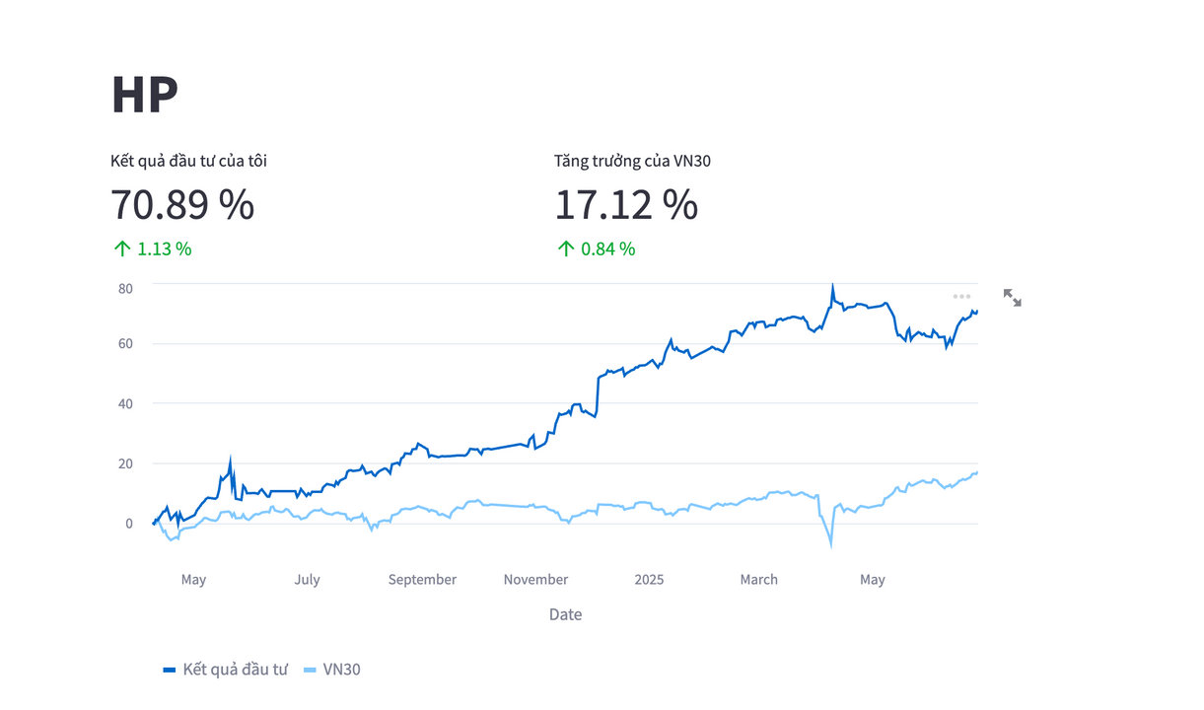The height and width of the screenshot is (710, 1204).
Task: Click the Tăng trưởng của VN30 label
Action: [x=632, y=161]
